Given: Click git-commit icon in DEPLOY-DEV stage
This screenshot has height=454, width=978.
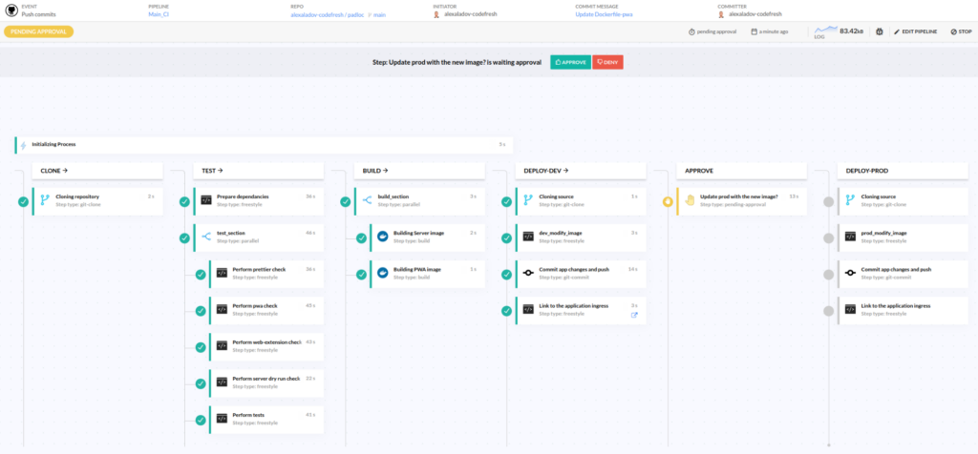Looking at the screenshot, I should pyautogui.click(x=528, y=273).
